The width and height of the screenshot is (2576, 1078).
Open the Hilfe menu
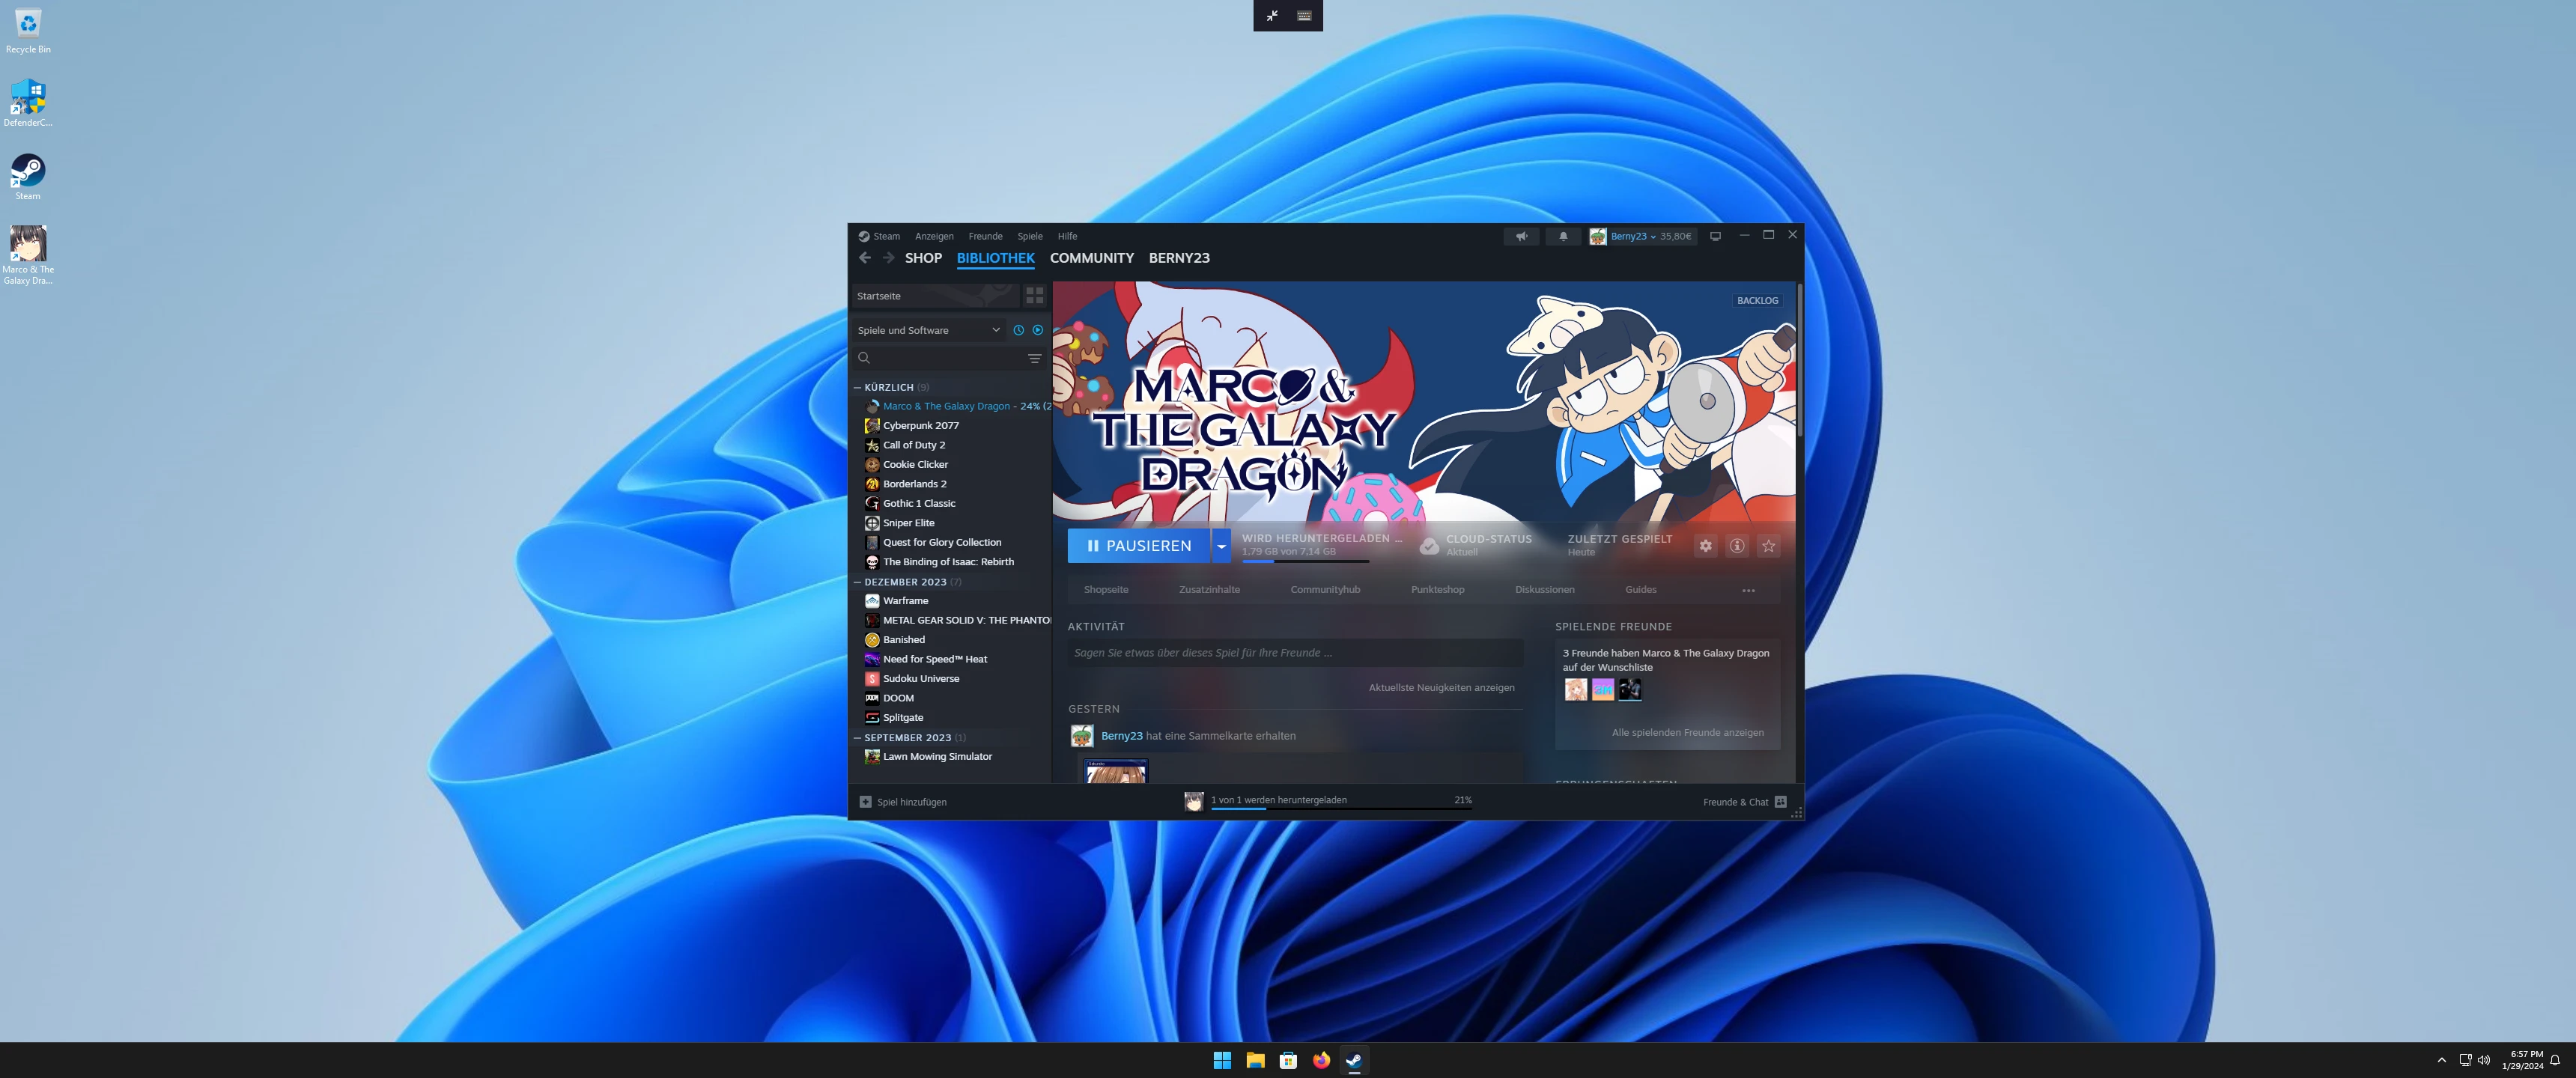pyautogui.click(x=1067, y=236)
